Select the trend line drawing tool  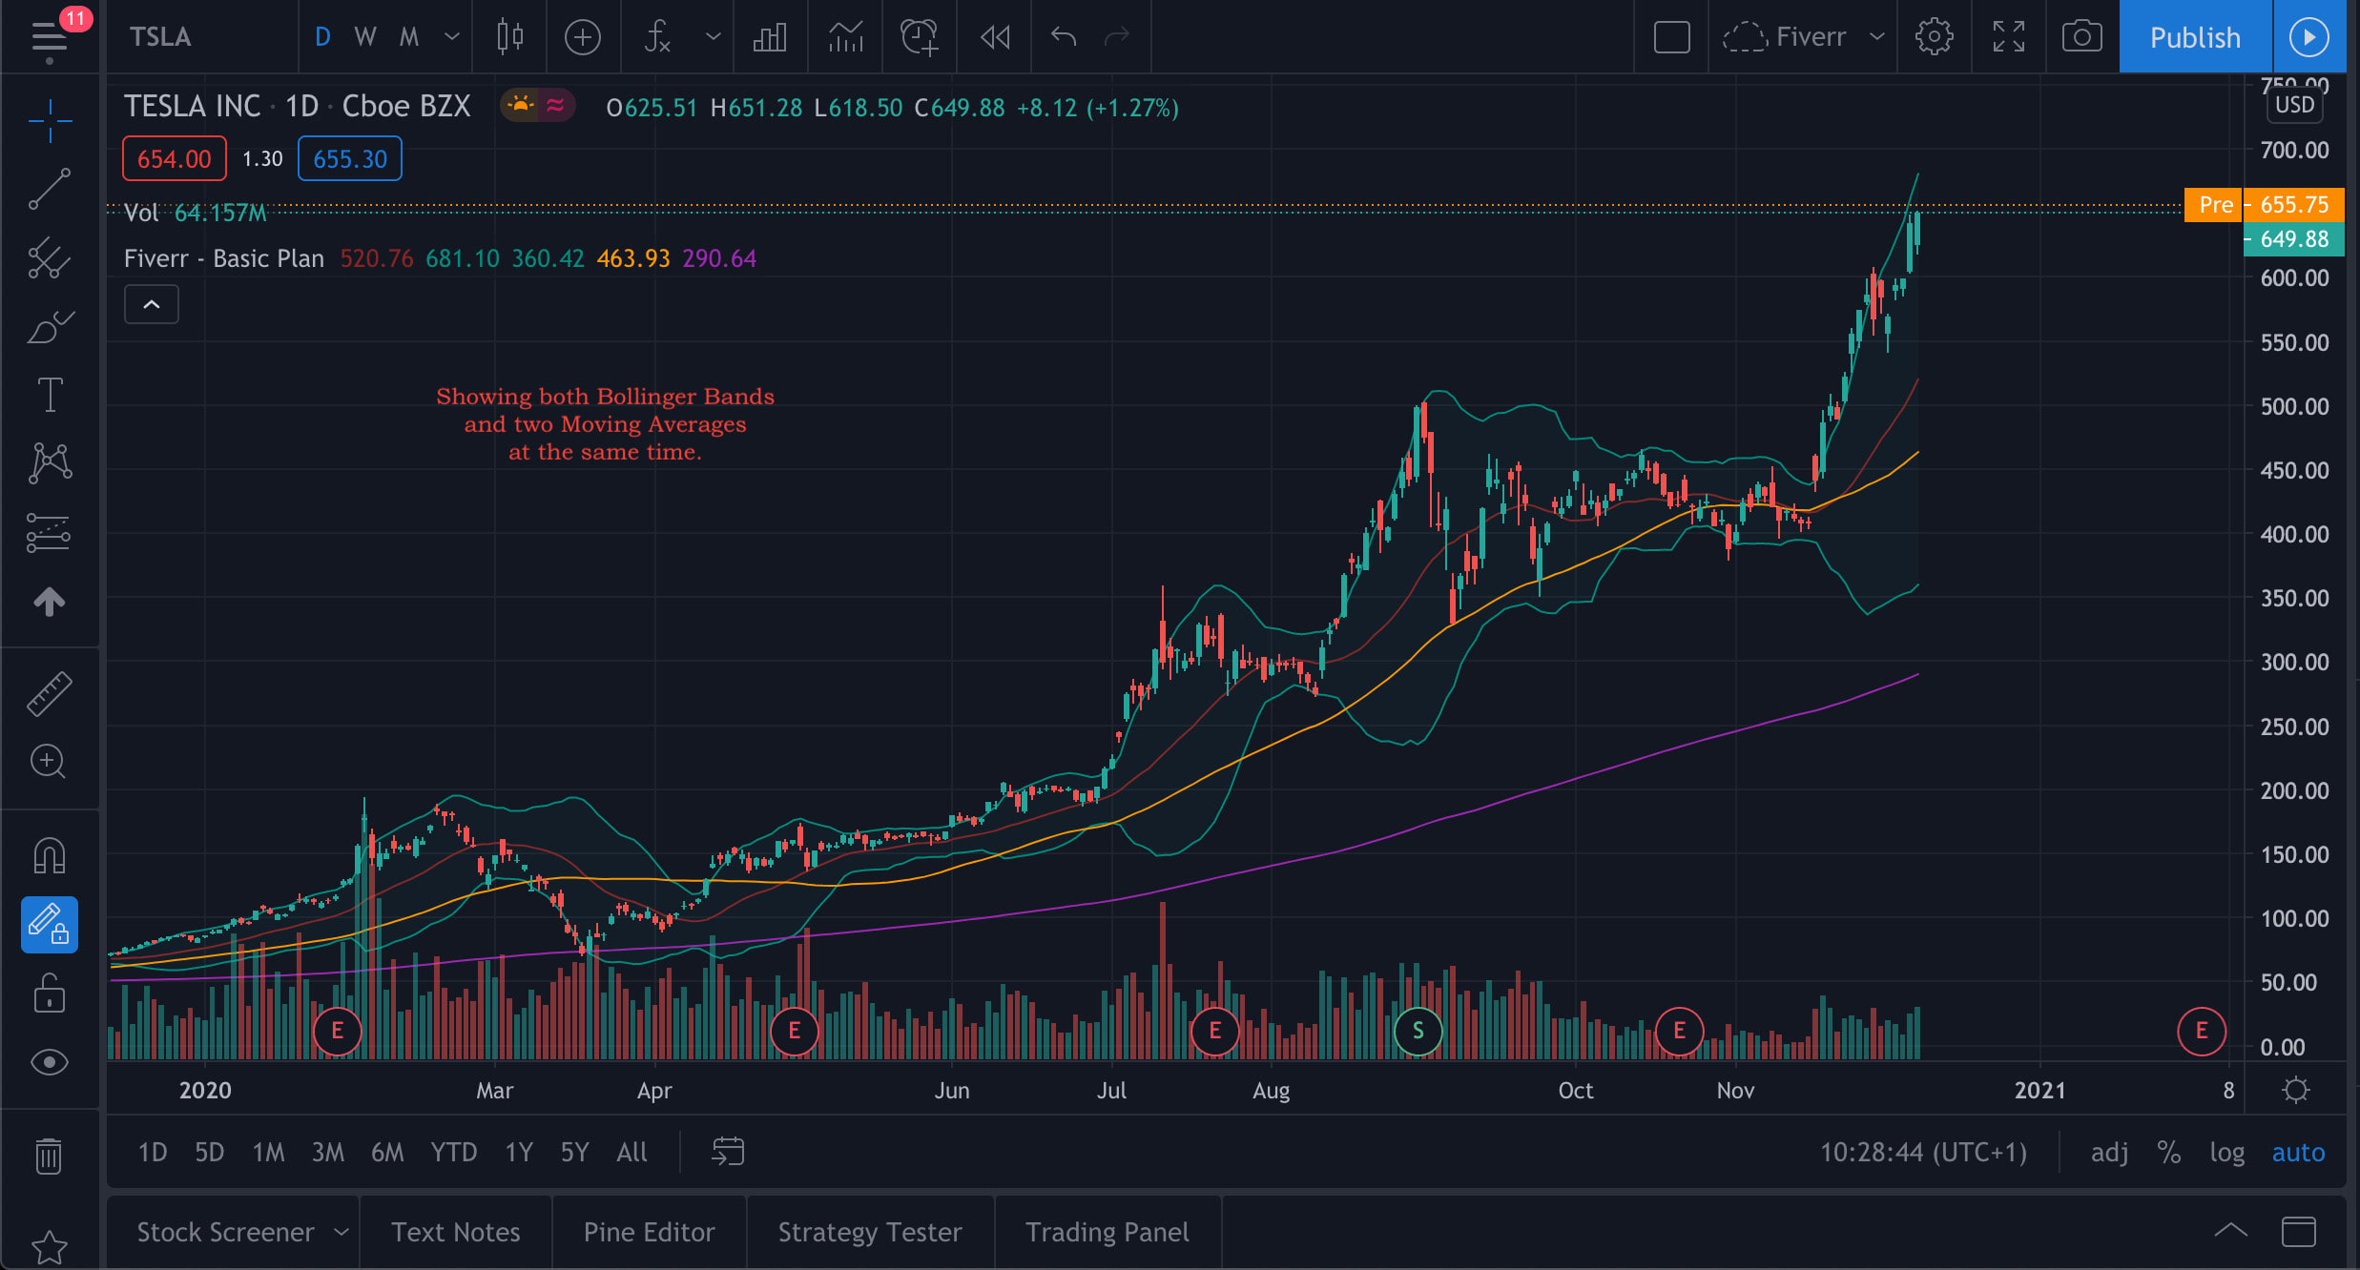(50, 189)
